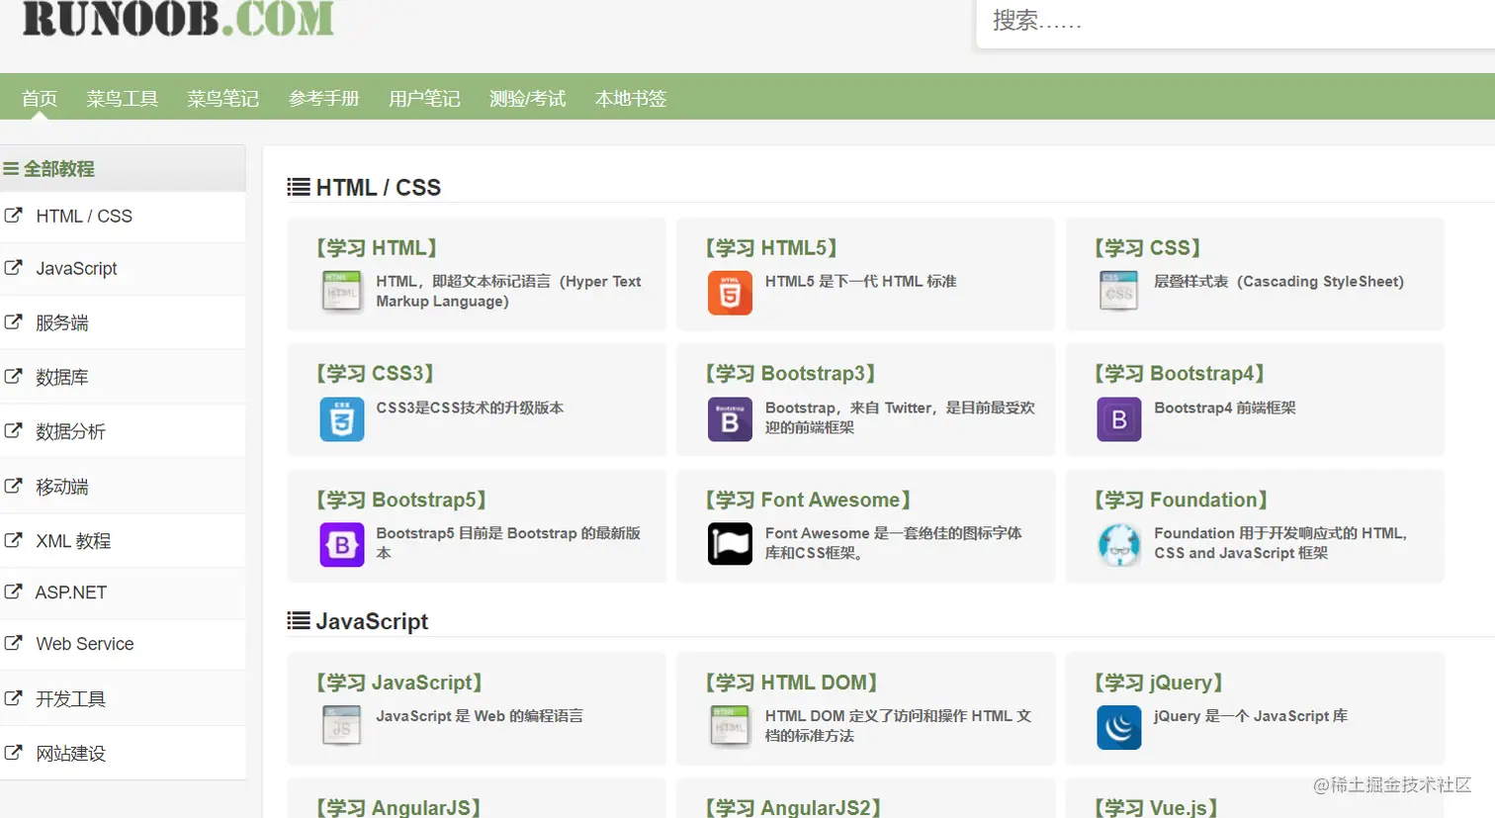Open 测验/考试 in the navigation bar
This screenshot has width=1495, height=818.
click(528, 99)
